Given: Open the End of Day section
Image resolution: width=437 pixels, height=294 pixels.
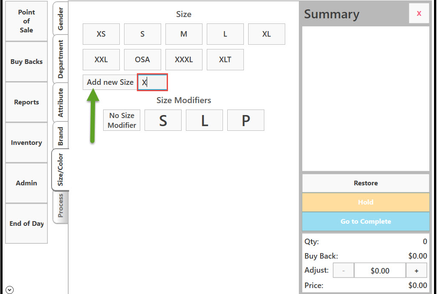Looking at the screenshot, I should tap(26, 224).
